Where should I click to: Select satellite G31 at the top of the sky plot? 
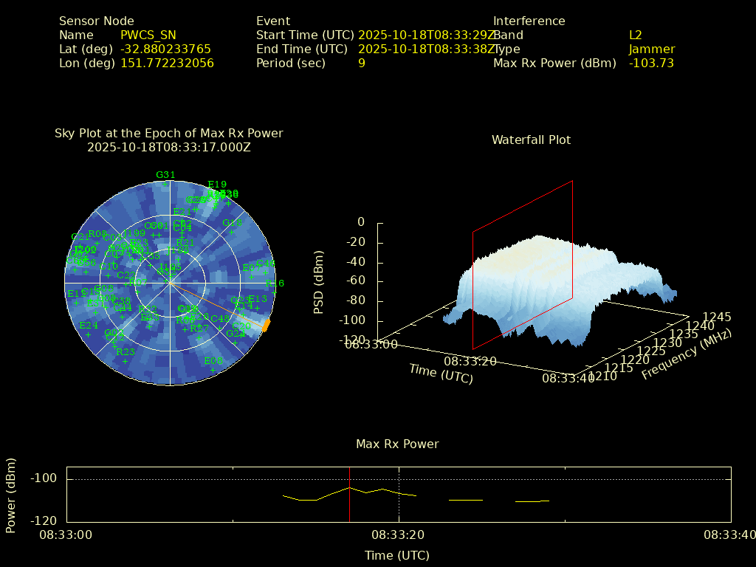pyautogui.click(x=165, y=175)
